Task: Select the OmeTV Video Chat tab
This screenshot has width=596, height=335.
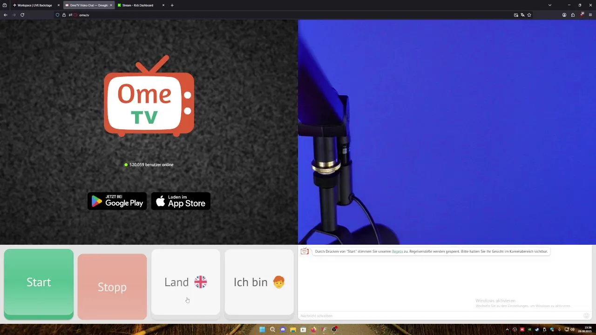Action: pyautogui.click(x=88, y=5)
